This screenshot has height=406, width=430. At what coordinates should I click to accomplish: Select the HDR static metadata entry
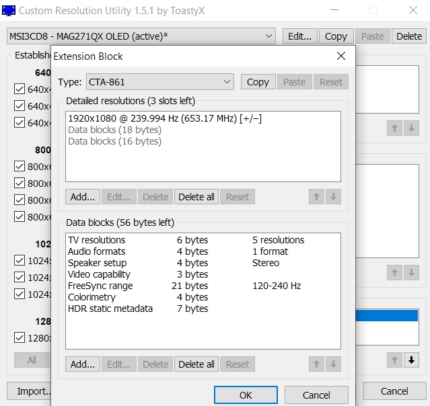(110, 309)
